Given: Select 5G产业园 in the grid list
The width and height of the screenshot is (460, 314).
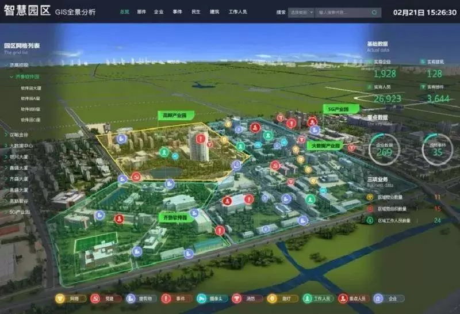Looking at the screenshot, I should [20, 212].
